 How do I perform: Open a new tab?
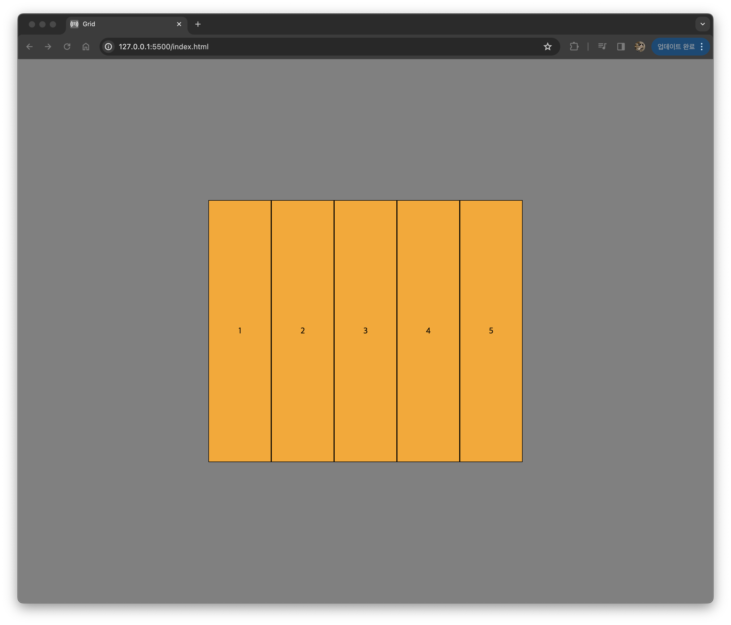198,24
